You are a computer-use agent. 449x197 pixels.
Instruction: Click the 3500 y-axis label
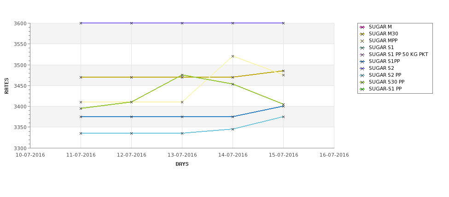click(20, 65)
